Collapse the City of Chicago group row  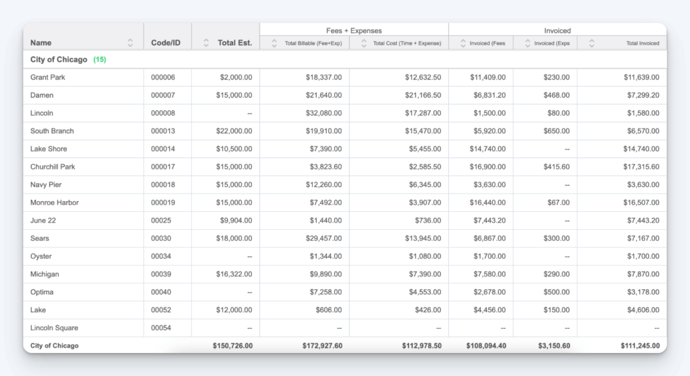click(x=59, y=59)
